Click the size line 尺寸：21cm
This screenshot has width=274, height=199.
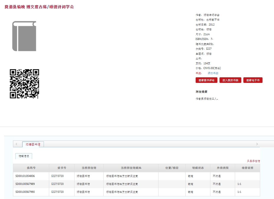point(203,34)
